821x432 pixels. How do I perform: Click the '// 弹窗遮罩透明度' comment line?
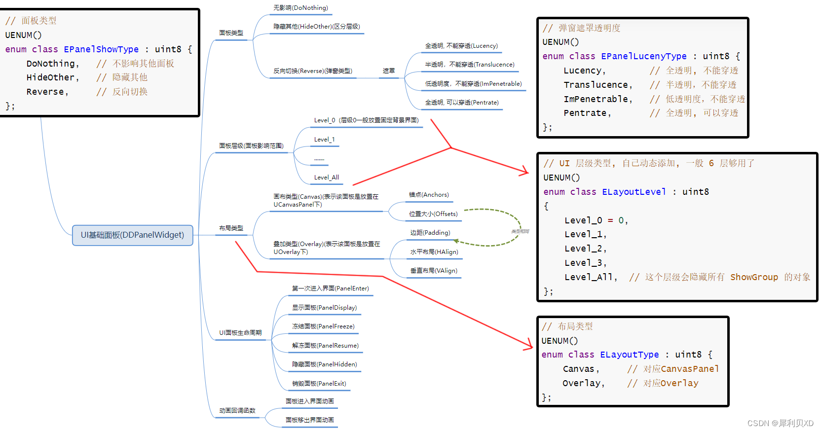tap(582, 28)
